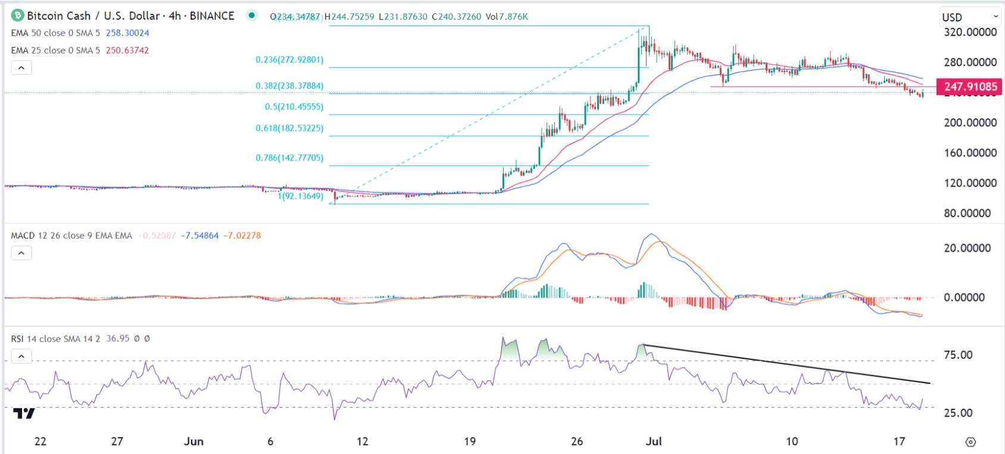Click the Vol 7.876K reading
The image size is (1005, 454).
(507, 17)
